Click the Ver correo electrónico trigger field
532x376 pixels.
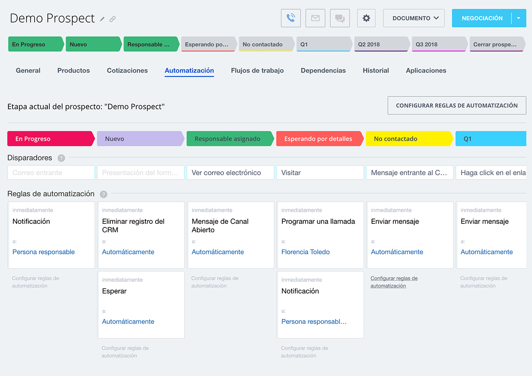coord(230,173)
